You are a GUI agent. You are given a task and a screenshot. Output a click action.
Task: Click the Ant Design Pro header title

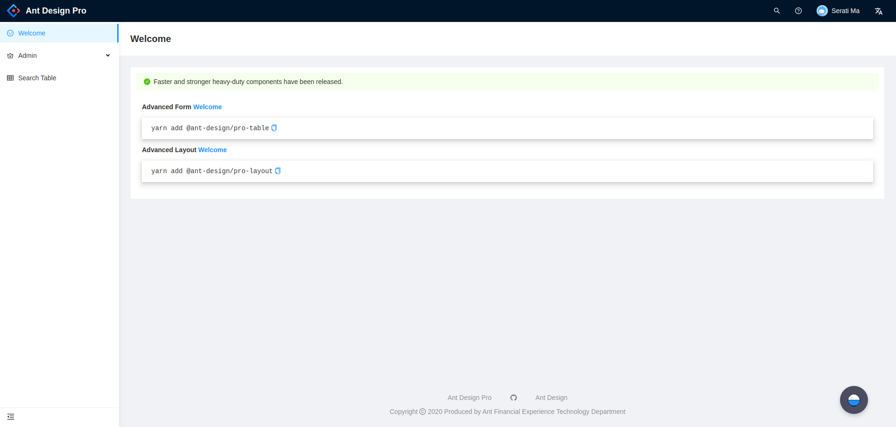(x=56, y=11)
